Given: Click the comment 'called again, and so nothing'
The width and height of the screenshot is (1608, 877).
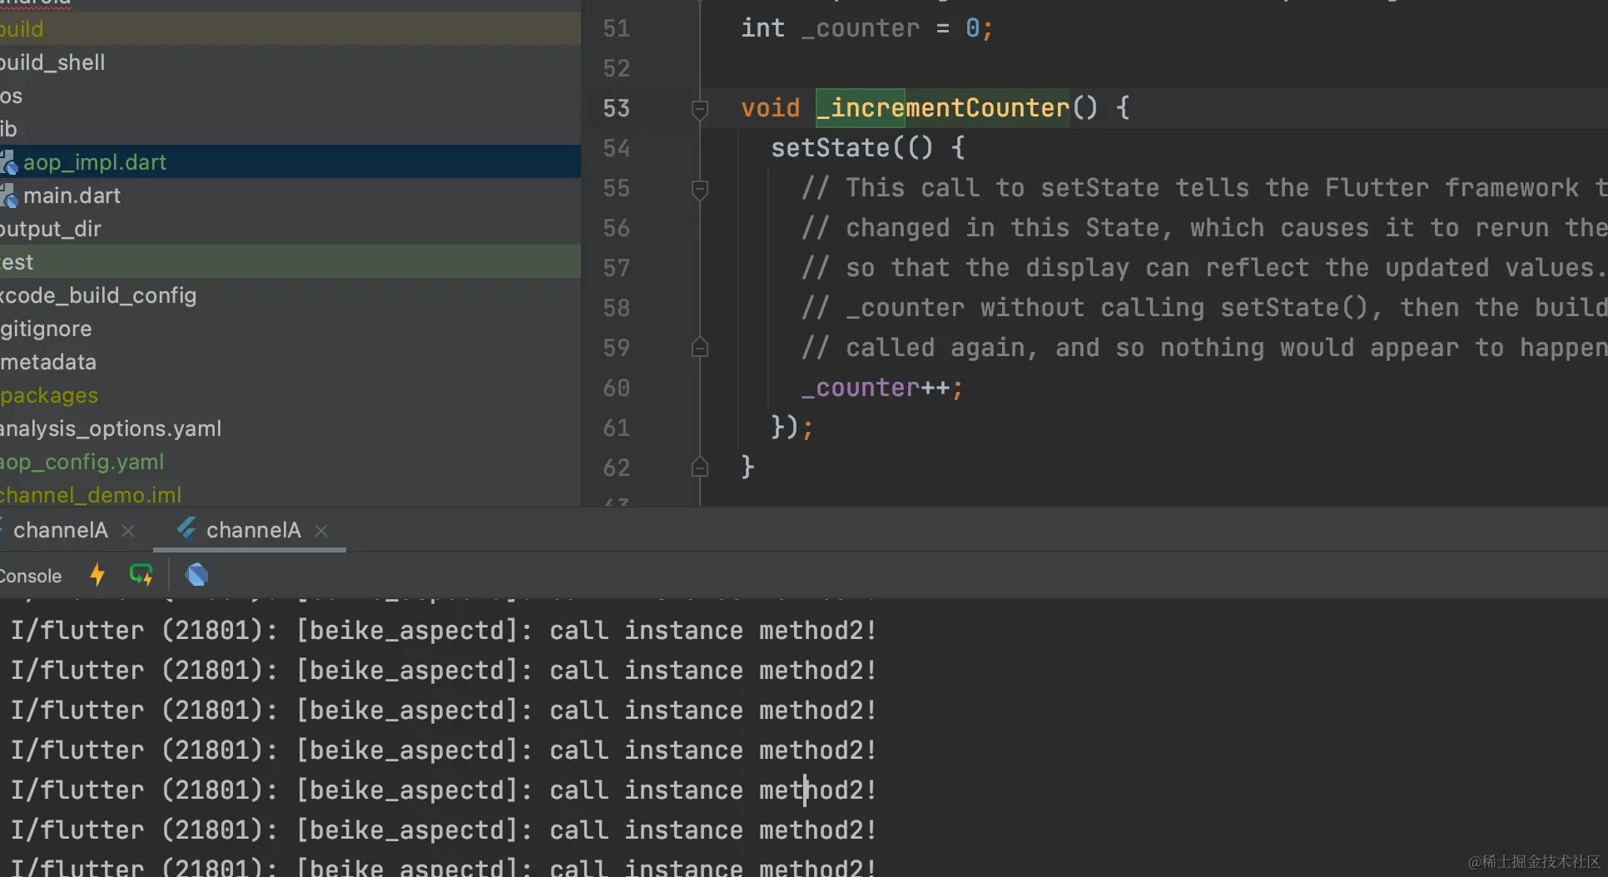Looking at the screenshot, I should click(x=1204, y=348).
